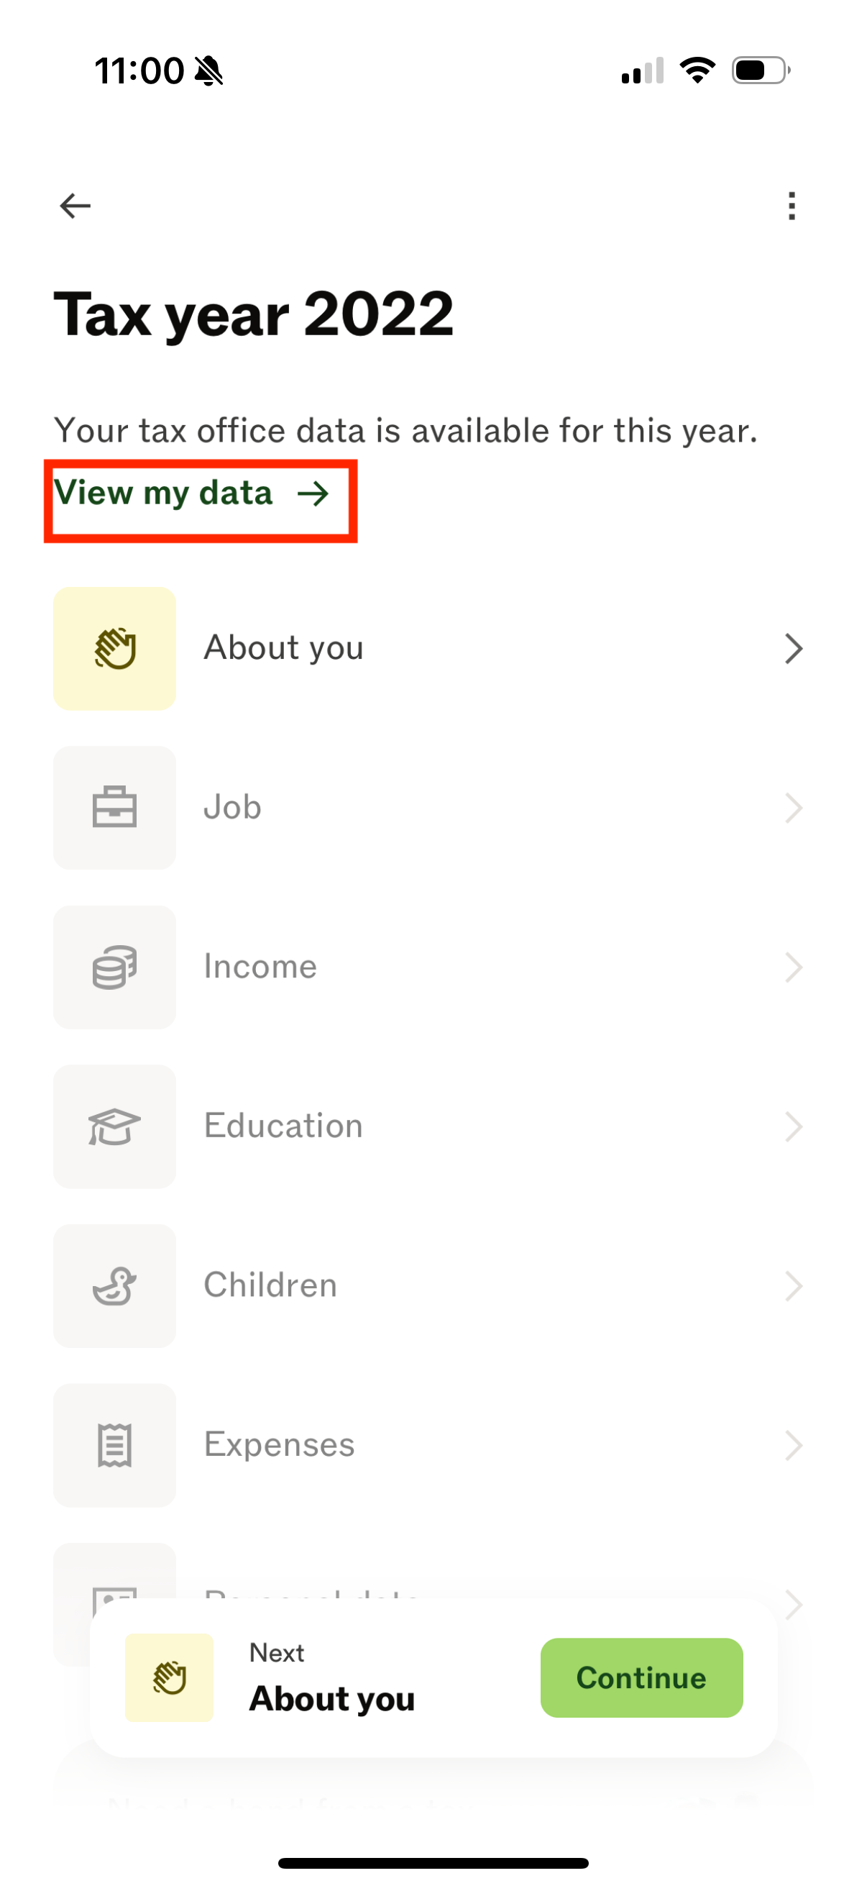The width and height of the screenshot is (867, 1886).
Task: Tap the back arrow icon
Action: point(75,206)
